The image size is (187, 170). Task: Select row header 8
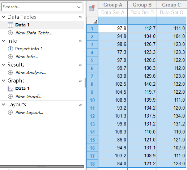click(x=92, y=84)
